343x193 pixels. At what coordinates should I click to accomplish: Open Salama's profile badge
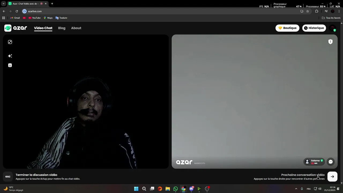coord(314,162)
